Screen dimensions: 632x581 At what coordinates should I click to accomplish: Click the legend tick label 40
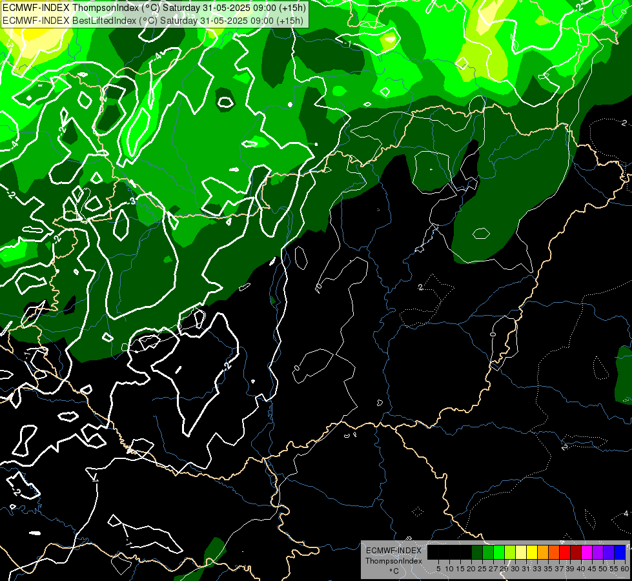pos(581,569)
